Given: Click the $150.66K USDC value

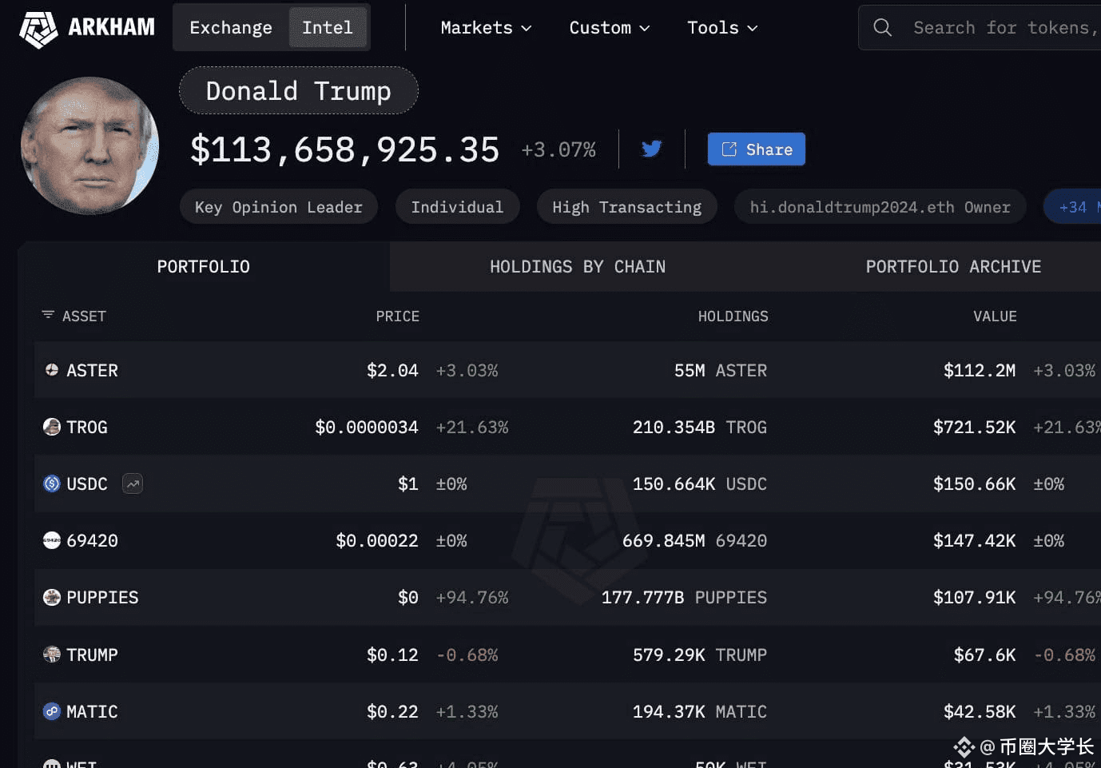Looking at the screenshot, I should (975, 483).
